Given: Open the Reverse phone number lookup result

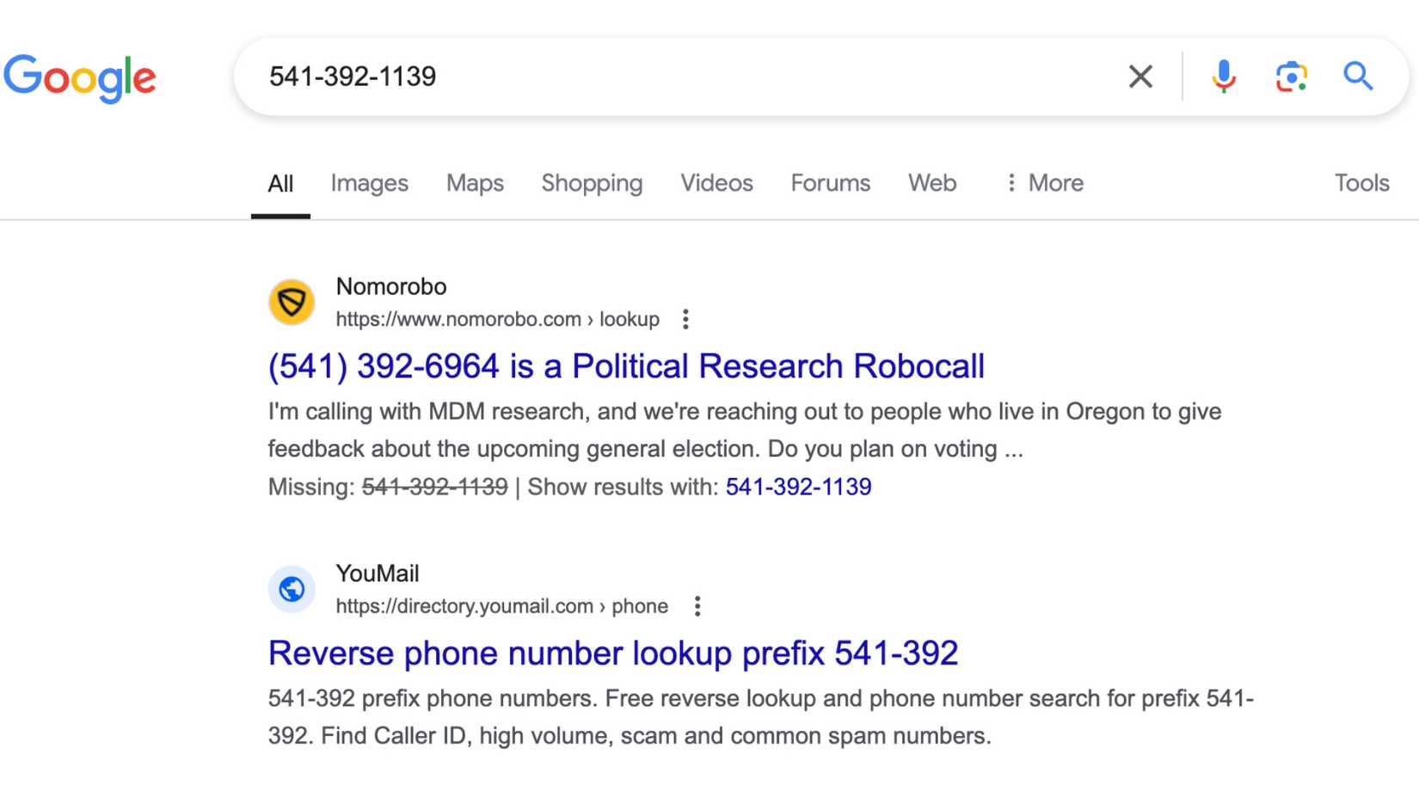Looking at the screenshot, I should tap(612, 653).
